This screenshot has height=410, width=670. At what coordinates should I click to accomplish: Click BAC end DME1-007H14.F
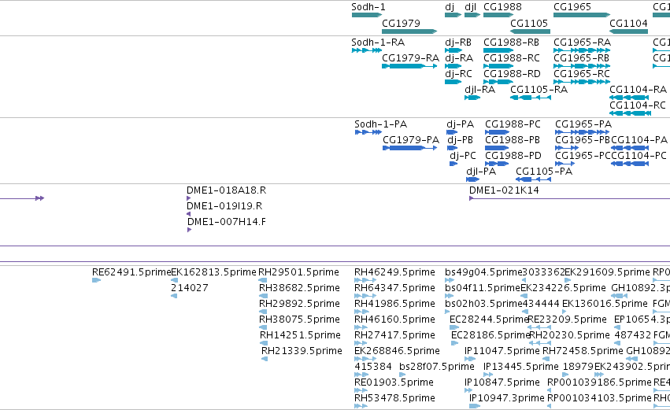[x=189, y=231]
